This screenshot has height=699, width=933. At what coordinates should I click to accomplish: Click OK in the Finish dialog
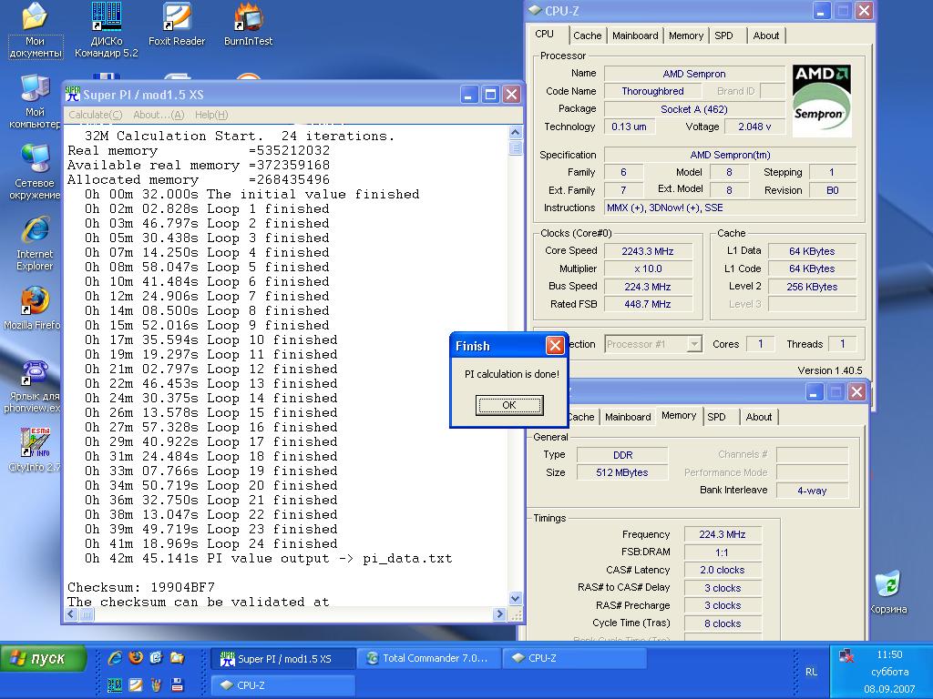point(508,405)
